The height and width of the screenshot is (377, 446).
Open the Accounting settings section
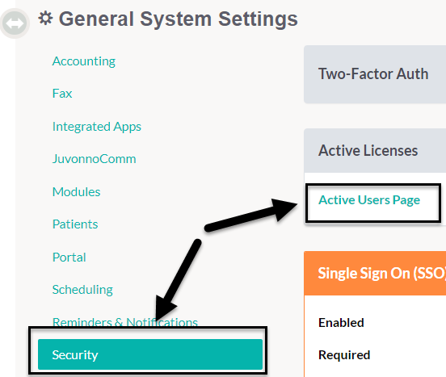84,61
